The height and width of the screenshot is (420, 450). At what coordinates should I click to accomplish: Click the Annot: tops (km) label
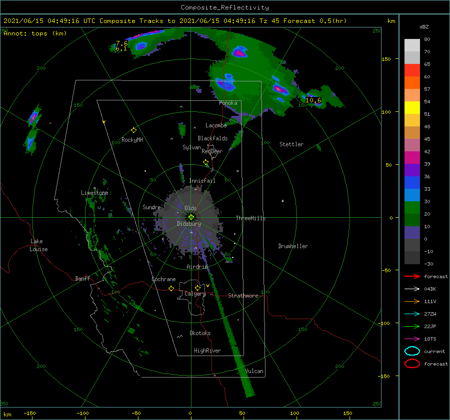click(35, 33)
